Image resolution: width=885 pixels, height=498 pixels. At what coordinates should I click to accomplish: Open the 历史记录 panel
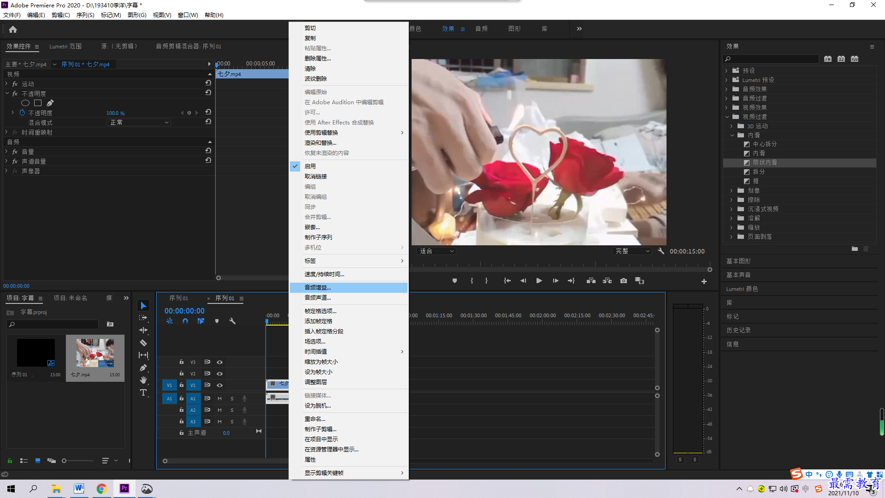(738, 330)
